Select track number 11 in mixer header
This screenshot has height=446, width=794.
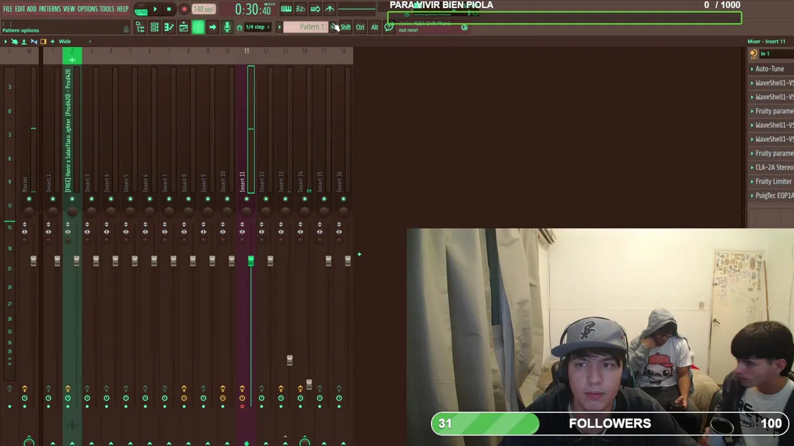point(246,51)
